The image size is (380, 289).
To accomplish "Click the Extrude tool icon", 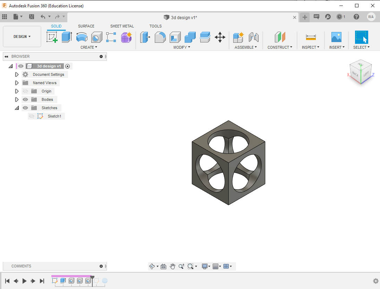I will point(67,37).
